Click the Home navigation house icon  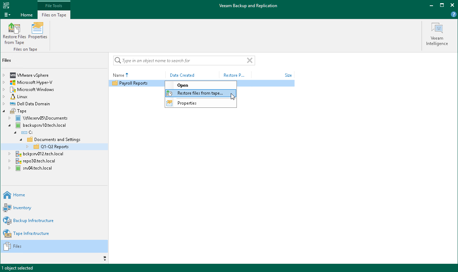tap(7, 195)
